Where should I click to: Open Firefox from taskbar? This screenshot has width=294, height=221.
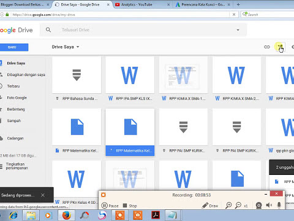point(66,215)
